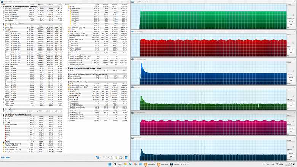Open sensor settings via the gear icon
Screen dimensions: 297x167
(x=120, y=157)
